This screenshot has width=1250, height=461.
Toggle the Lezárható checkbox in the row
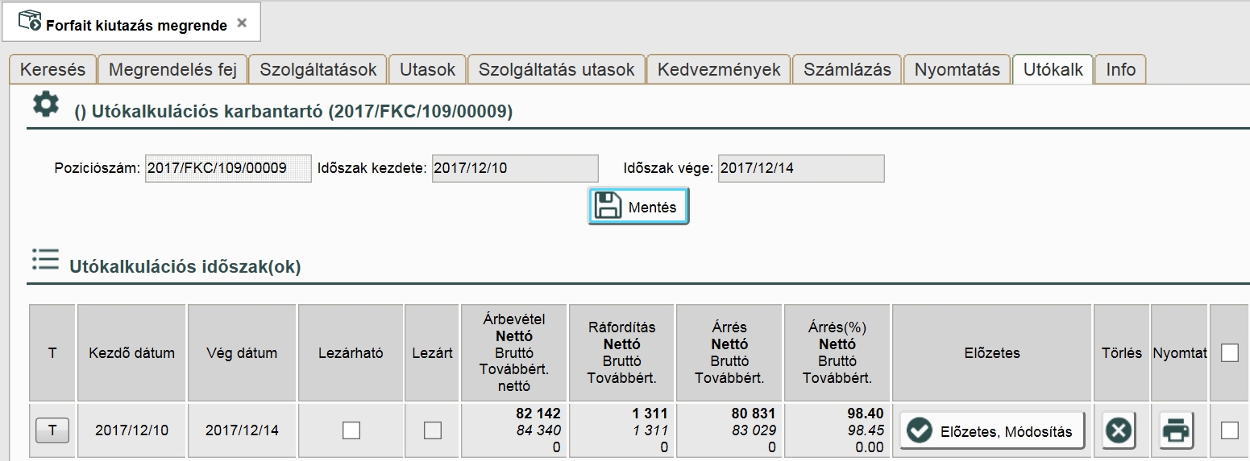[x=351, y=430]
